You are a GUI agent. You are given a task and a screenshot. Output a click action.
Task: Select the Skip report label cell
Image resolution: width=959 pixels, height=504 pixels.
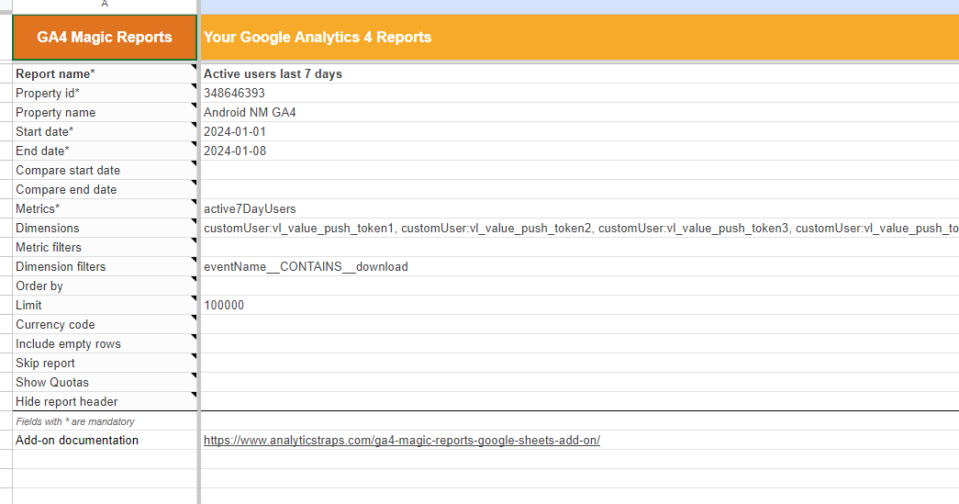point(105,363)
